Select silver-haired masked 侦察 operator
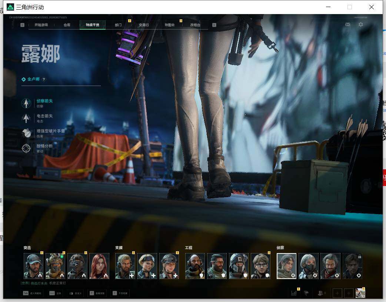This screenshot has width=386, height=302. click(309, 266)
